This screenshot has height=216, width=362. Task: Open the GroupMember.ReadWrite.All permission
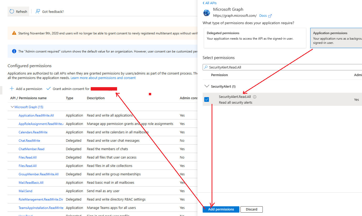[39, 174]
